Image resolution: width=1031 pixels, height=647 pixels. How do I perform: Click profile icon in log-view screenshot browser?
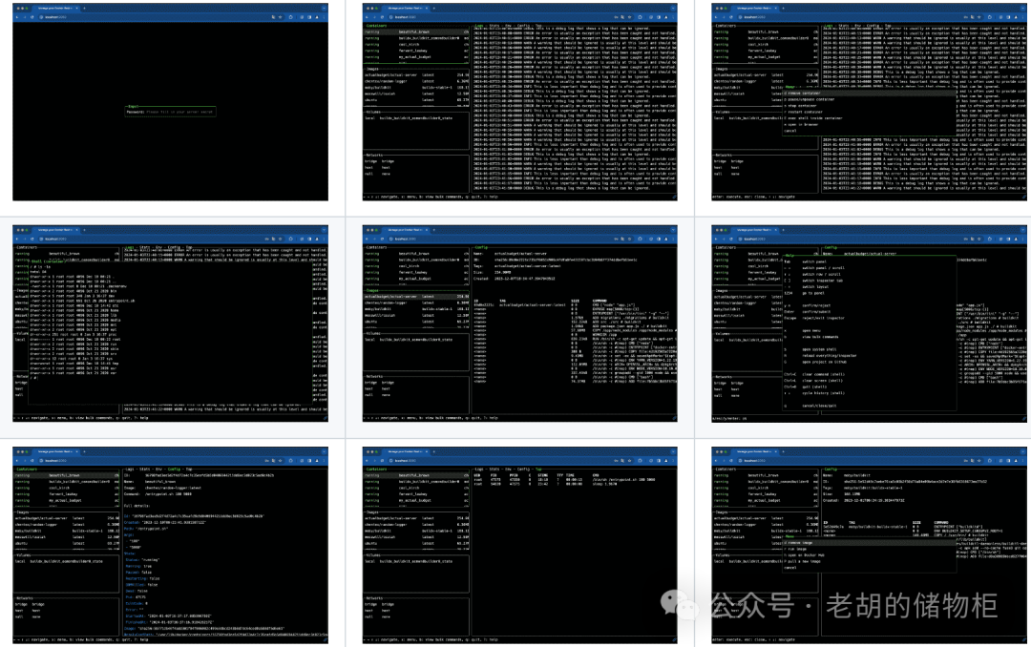click(x=665, y=17)
